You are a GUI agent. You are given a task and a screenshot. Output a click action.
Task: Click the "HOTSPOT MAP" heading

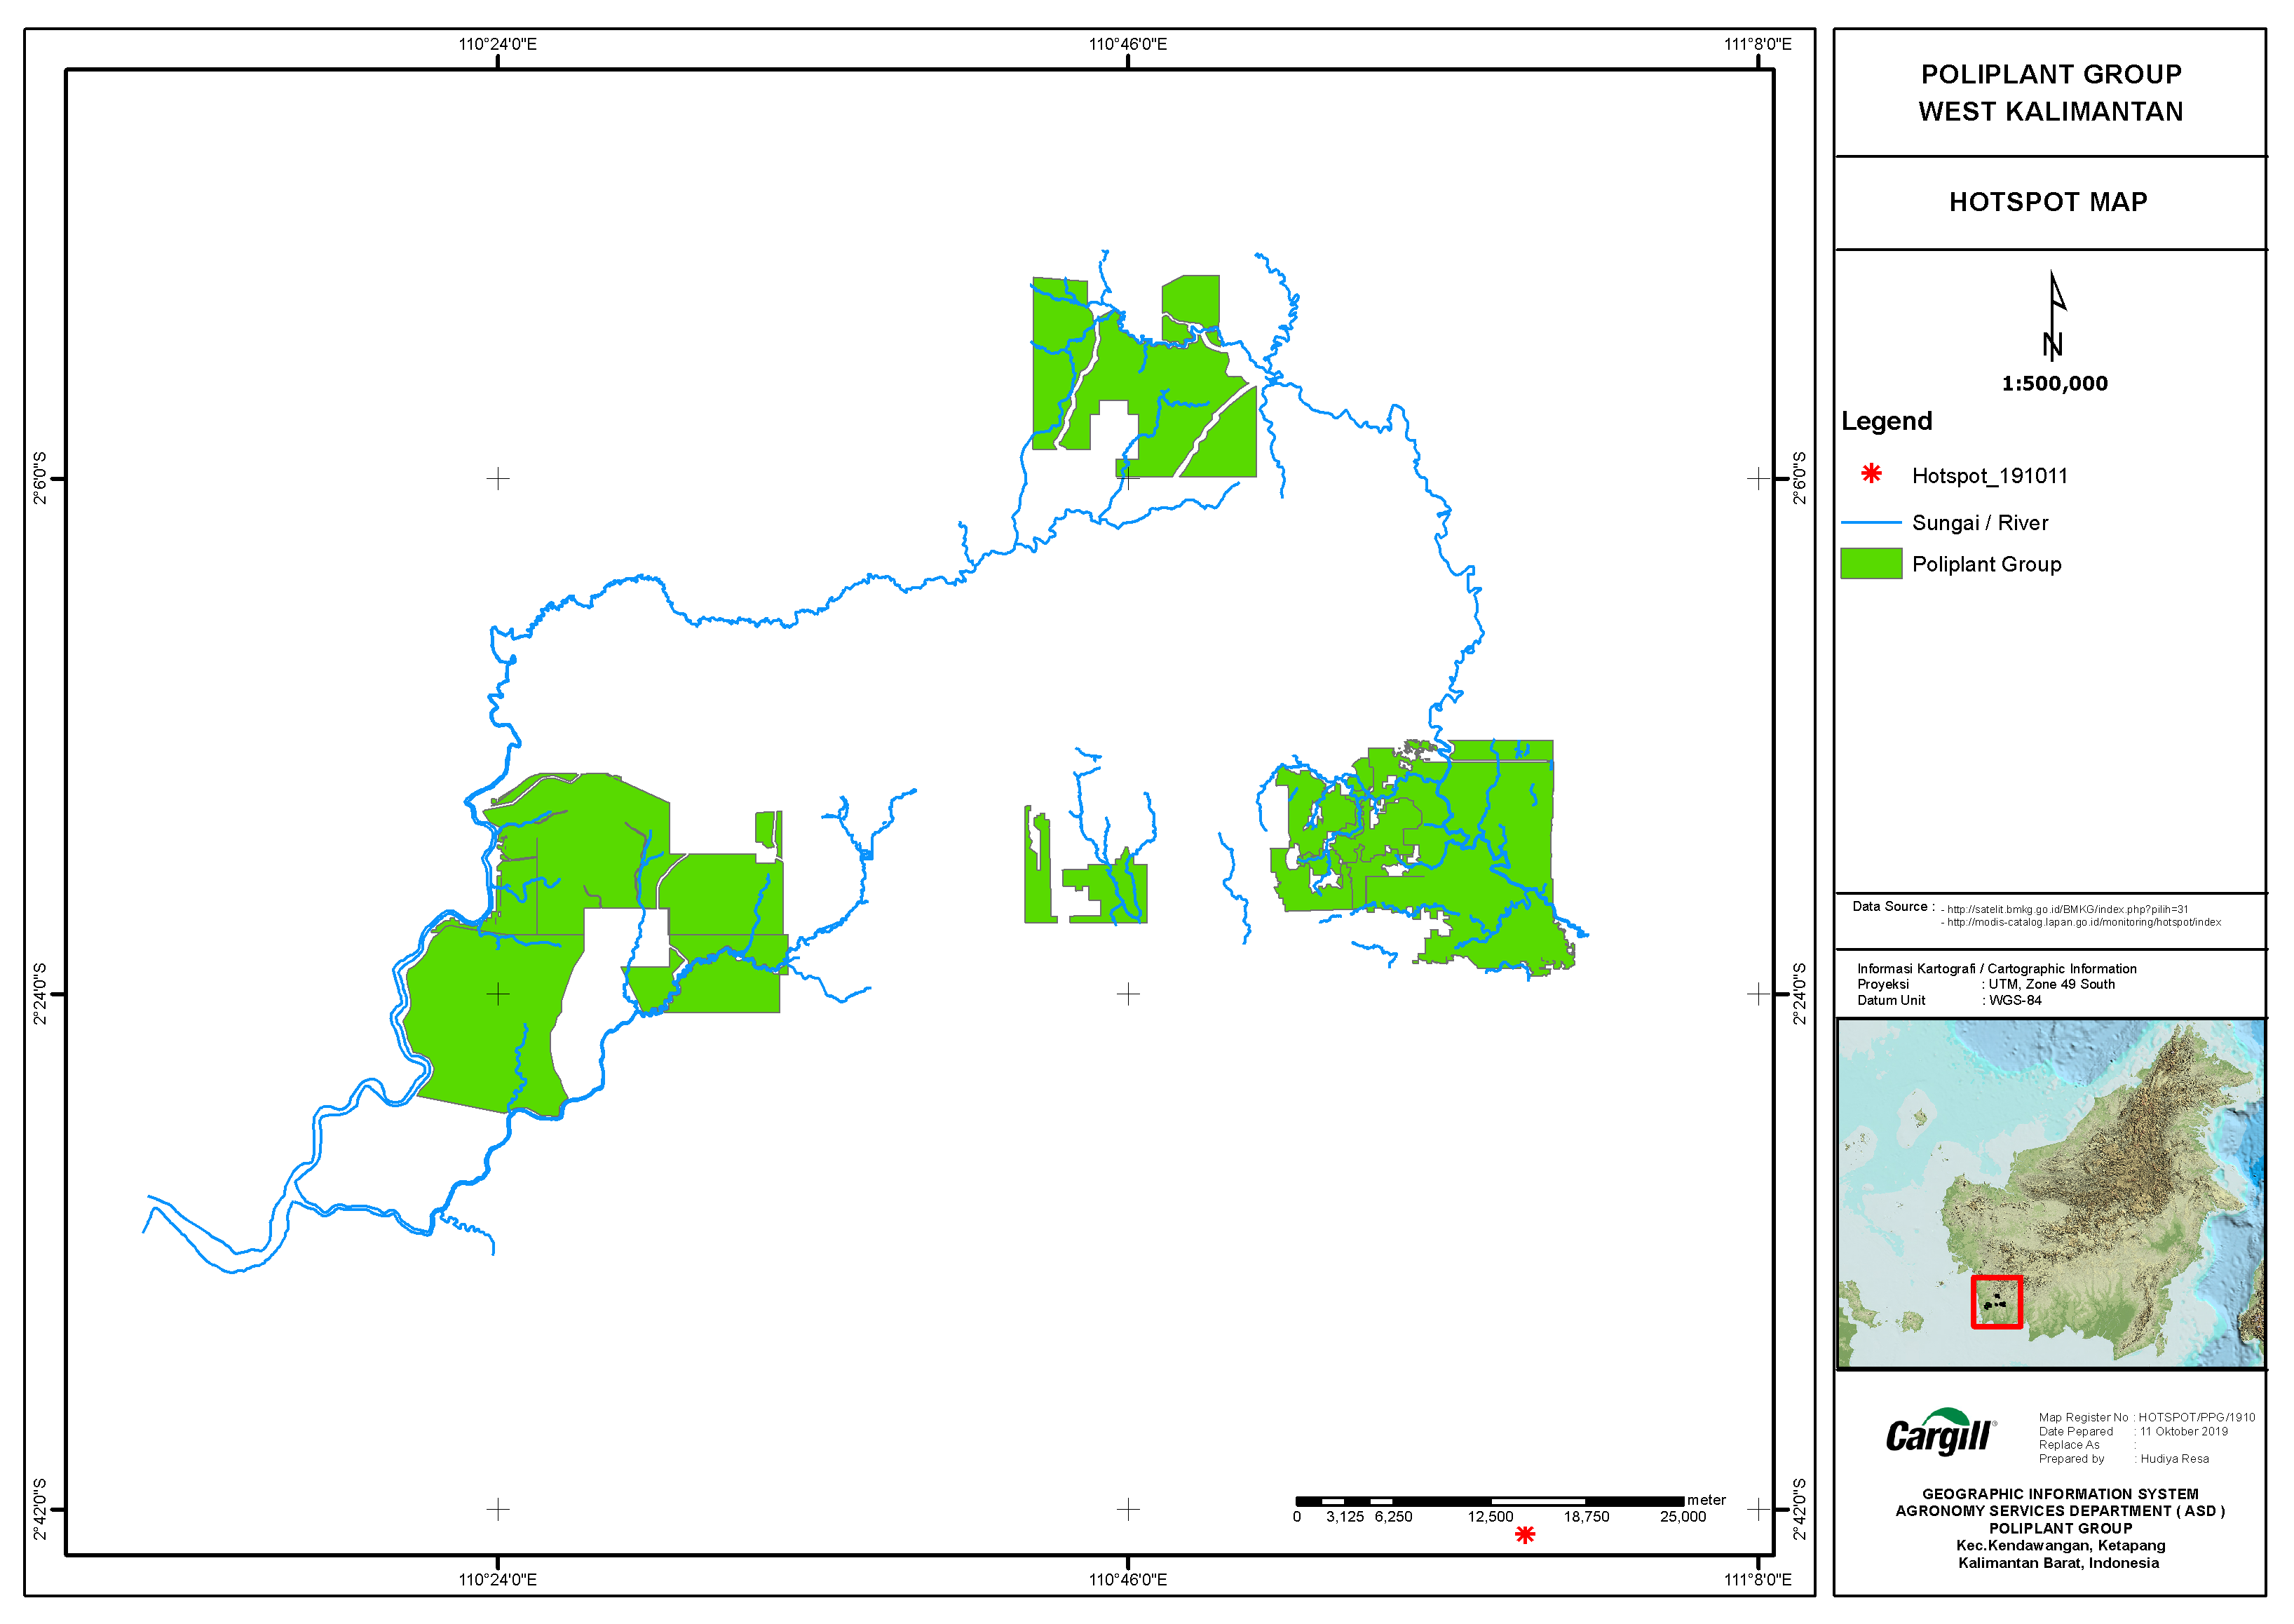2048,202
